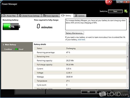This screenshot has height=98, width=130.
Task: Click the 'Battery details' heading
Action: point(40,44)
